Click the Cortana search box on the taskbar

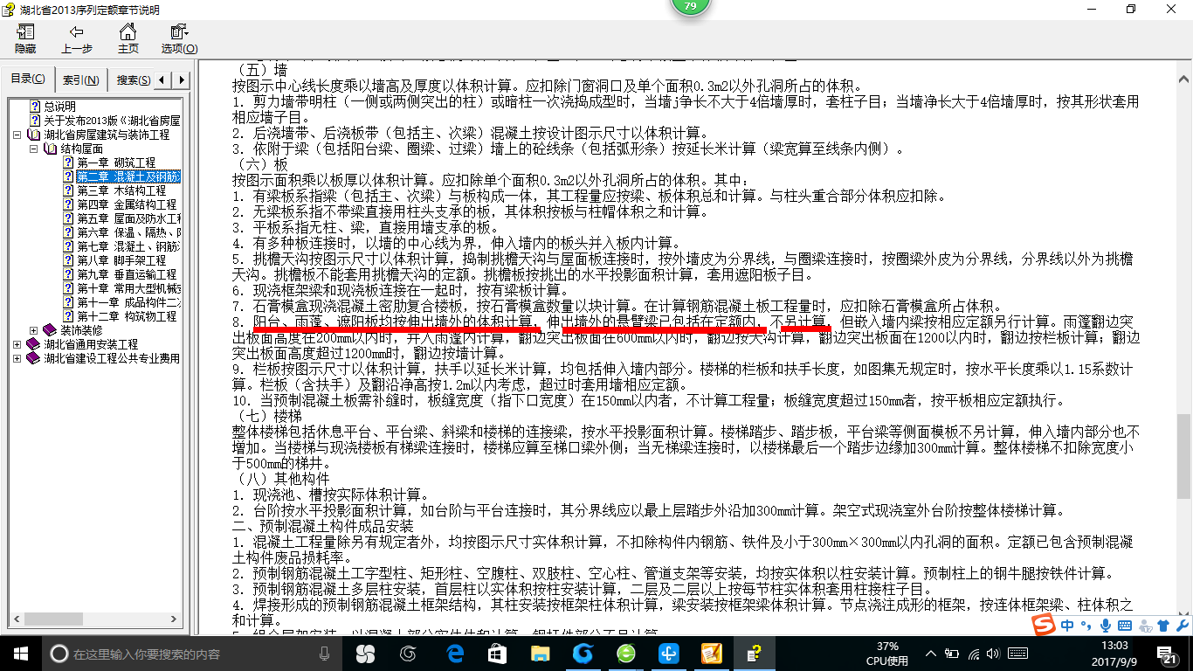(190, 653)
